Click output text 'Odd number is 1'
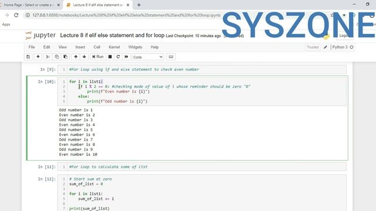The width and height of the screenshot is (376, 211). pyautogui.click(x=76, y=110)
